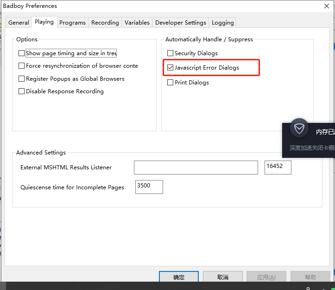
Task: Switch to the Logging tab
Action: pyautogui.click(x=222, y=22)
